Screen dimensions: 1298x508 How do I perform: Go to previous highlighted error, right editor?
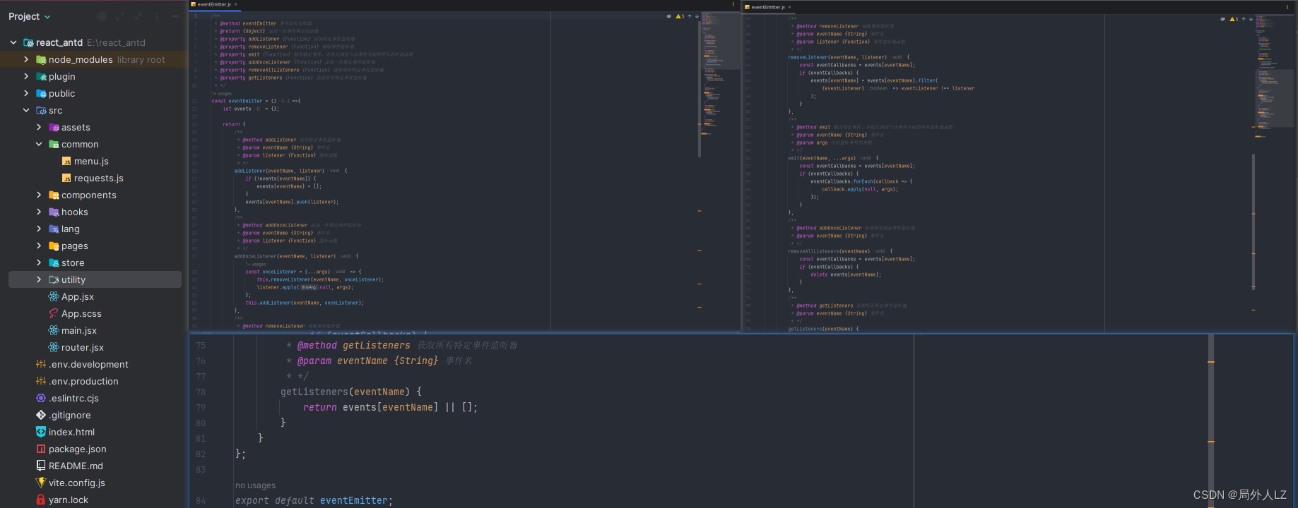pyautogui.click(x=1244, y=19)
